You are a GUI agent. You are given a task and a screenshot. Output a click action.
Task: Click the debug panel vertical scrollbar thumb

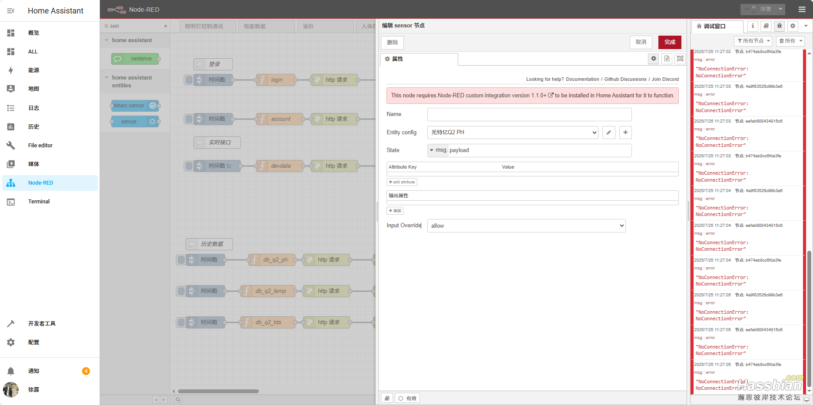click(x=809, y=319)
